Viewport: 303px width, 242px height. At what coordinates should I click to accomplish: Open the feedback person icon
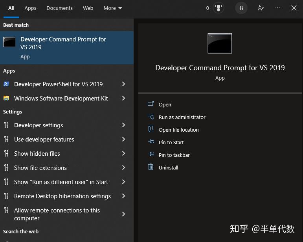(x=261, y=8)
